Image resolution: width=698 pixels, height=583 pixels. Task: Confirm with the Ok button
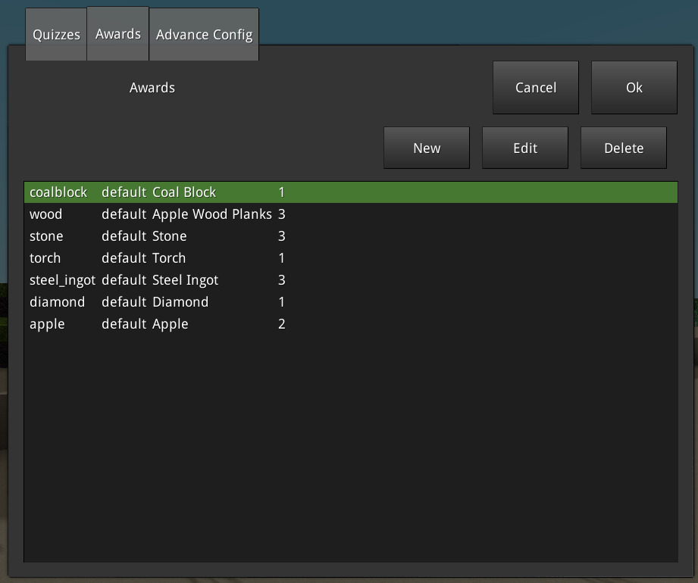[634, 88]
